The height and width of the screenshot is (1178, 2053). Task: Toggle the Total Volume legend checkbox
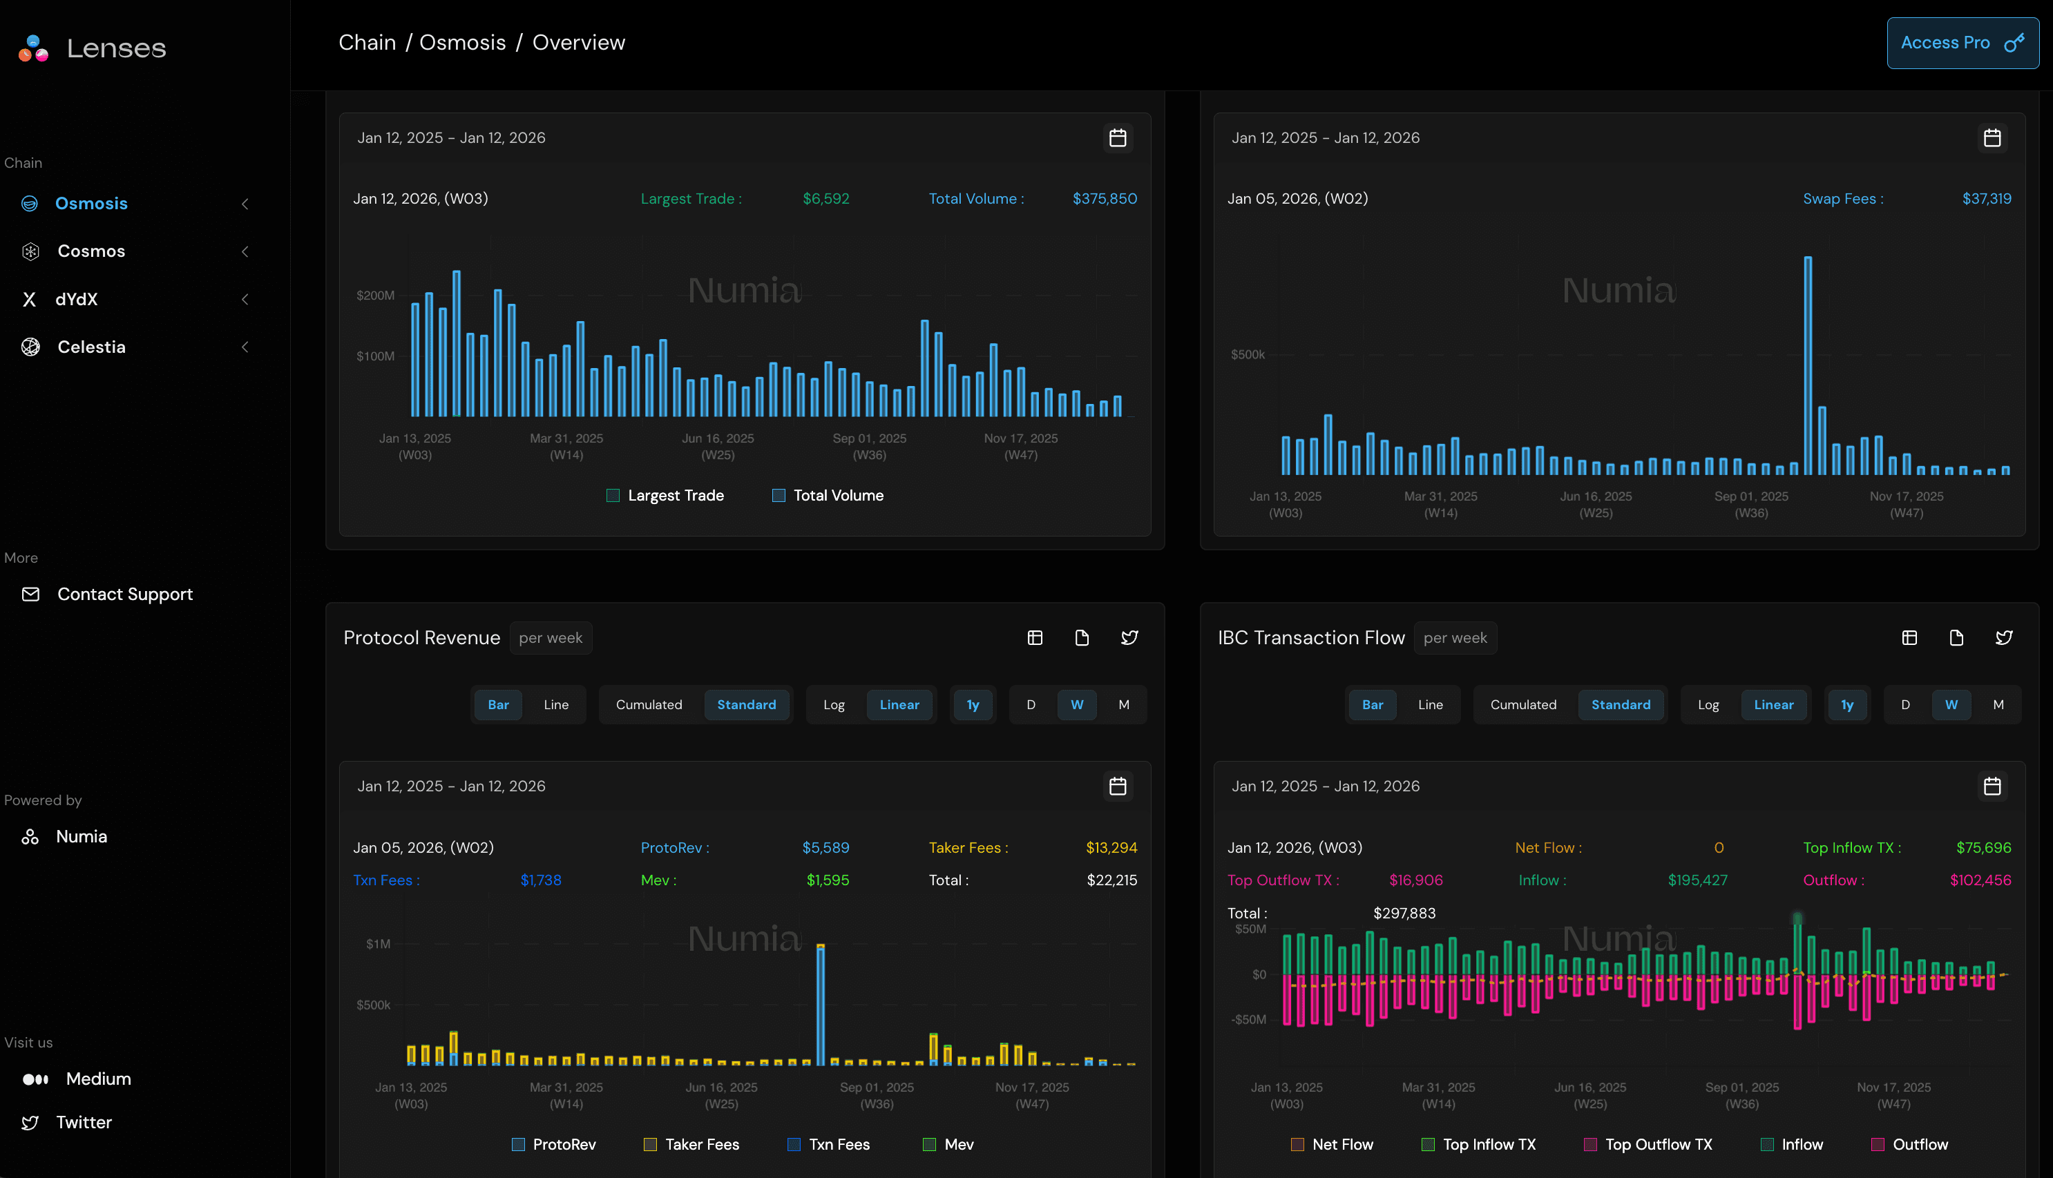tap(779, 495)
